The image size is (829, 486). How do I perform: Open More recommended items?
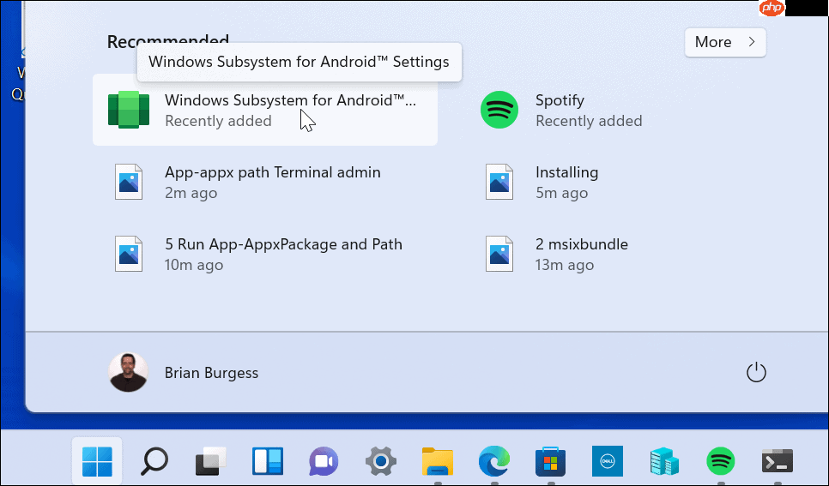[725, 42]
